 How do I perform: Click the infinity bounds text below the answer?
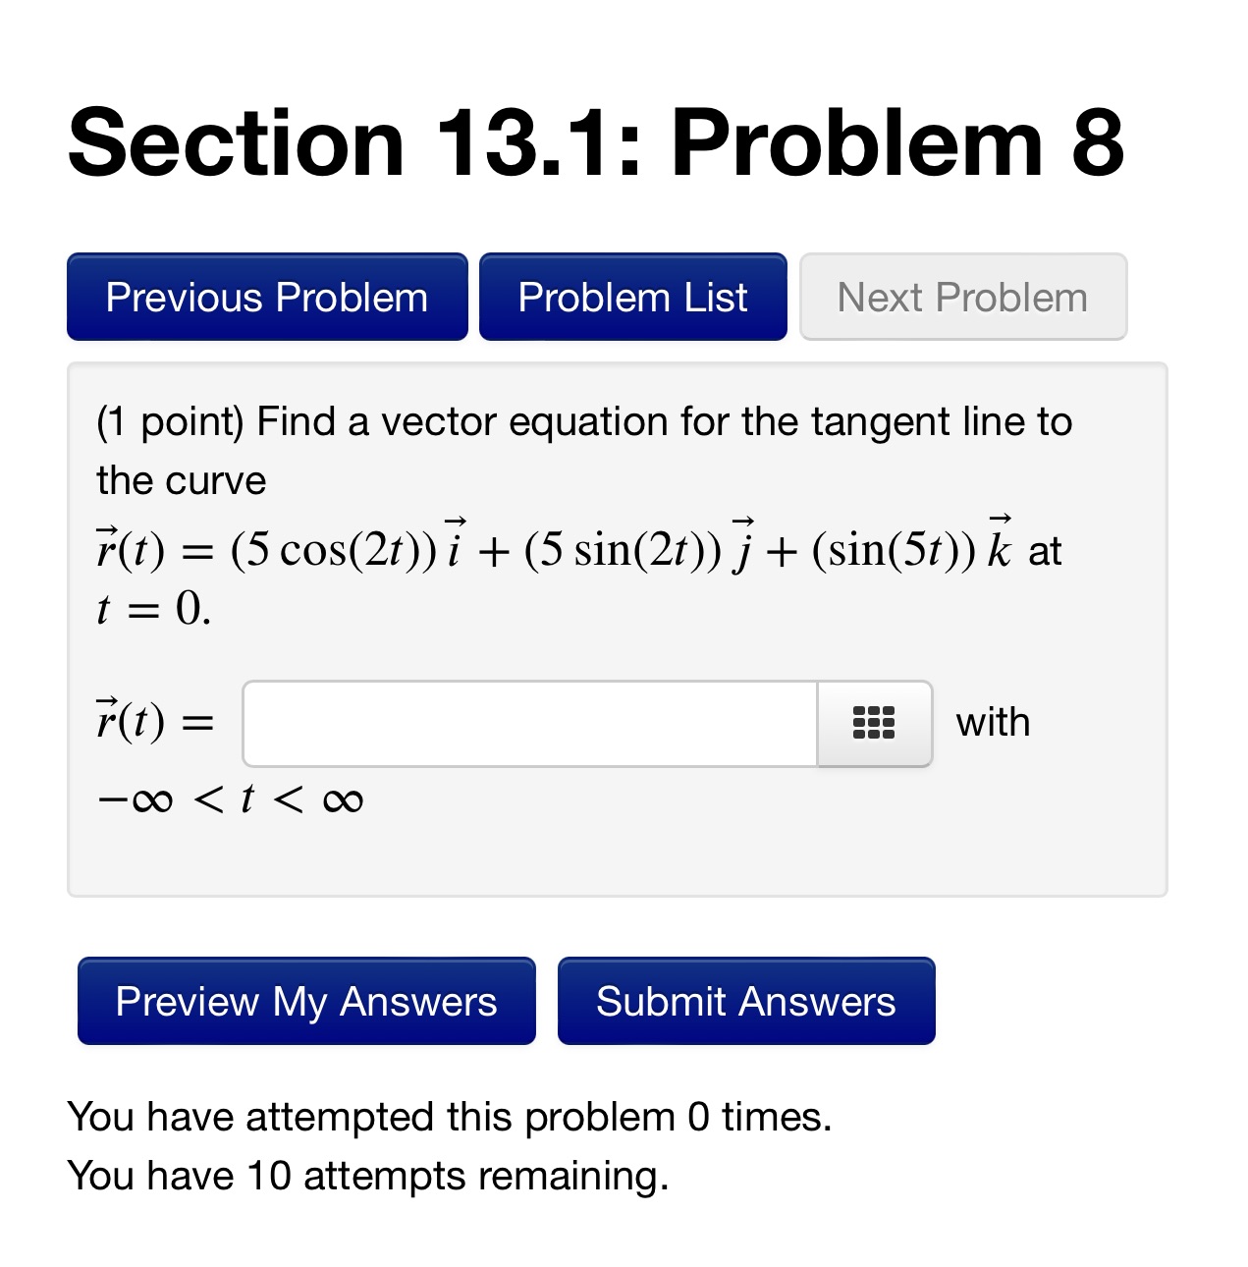[230, 799]
